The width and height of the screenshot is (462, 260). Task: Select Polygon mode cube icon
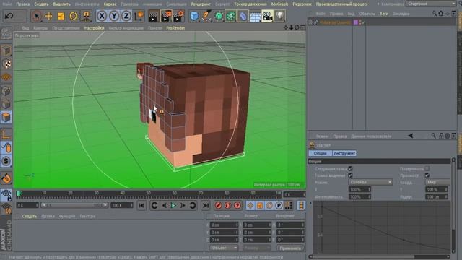click(x=6, y=117)
